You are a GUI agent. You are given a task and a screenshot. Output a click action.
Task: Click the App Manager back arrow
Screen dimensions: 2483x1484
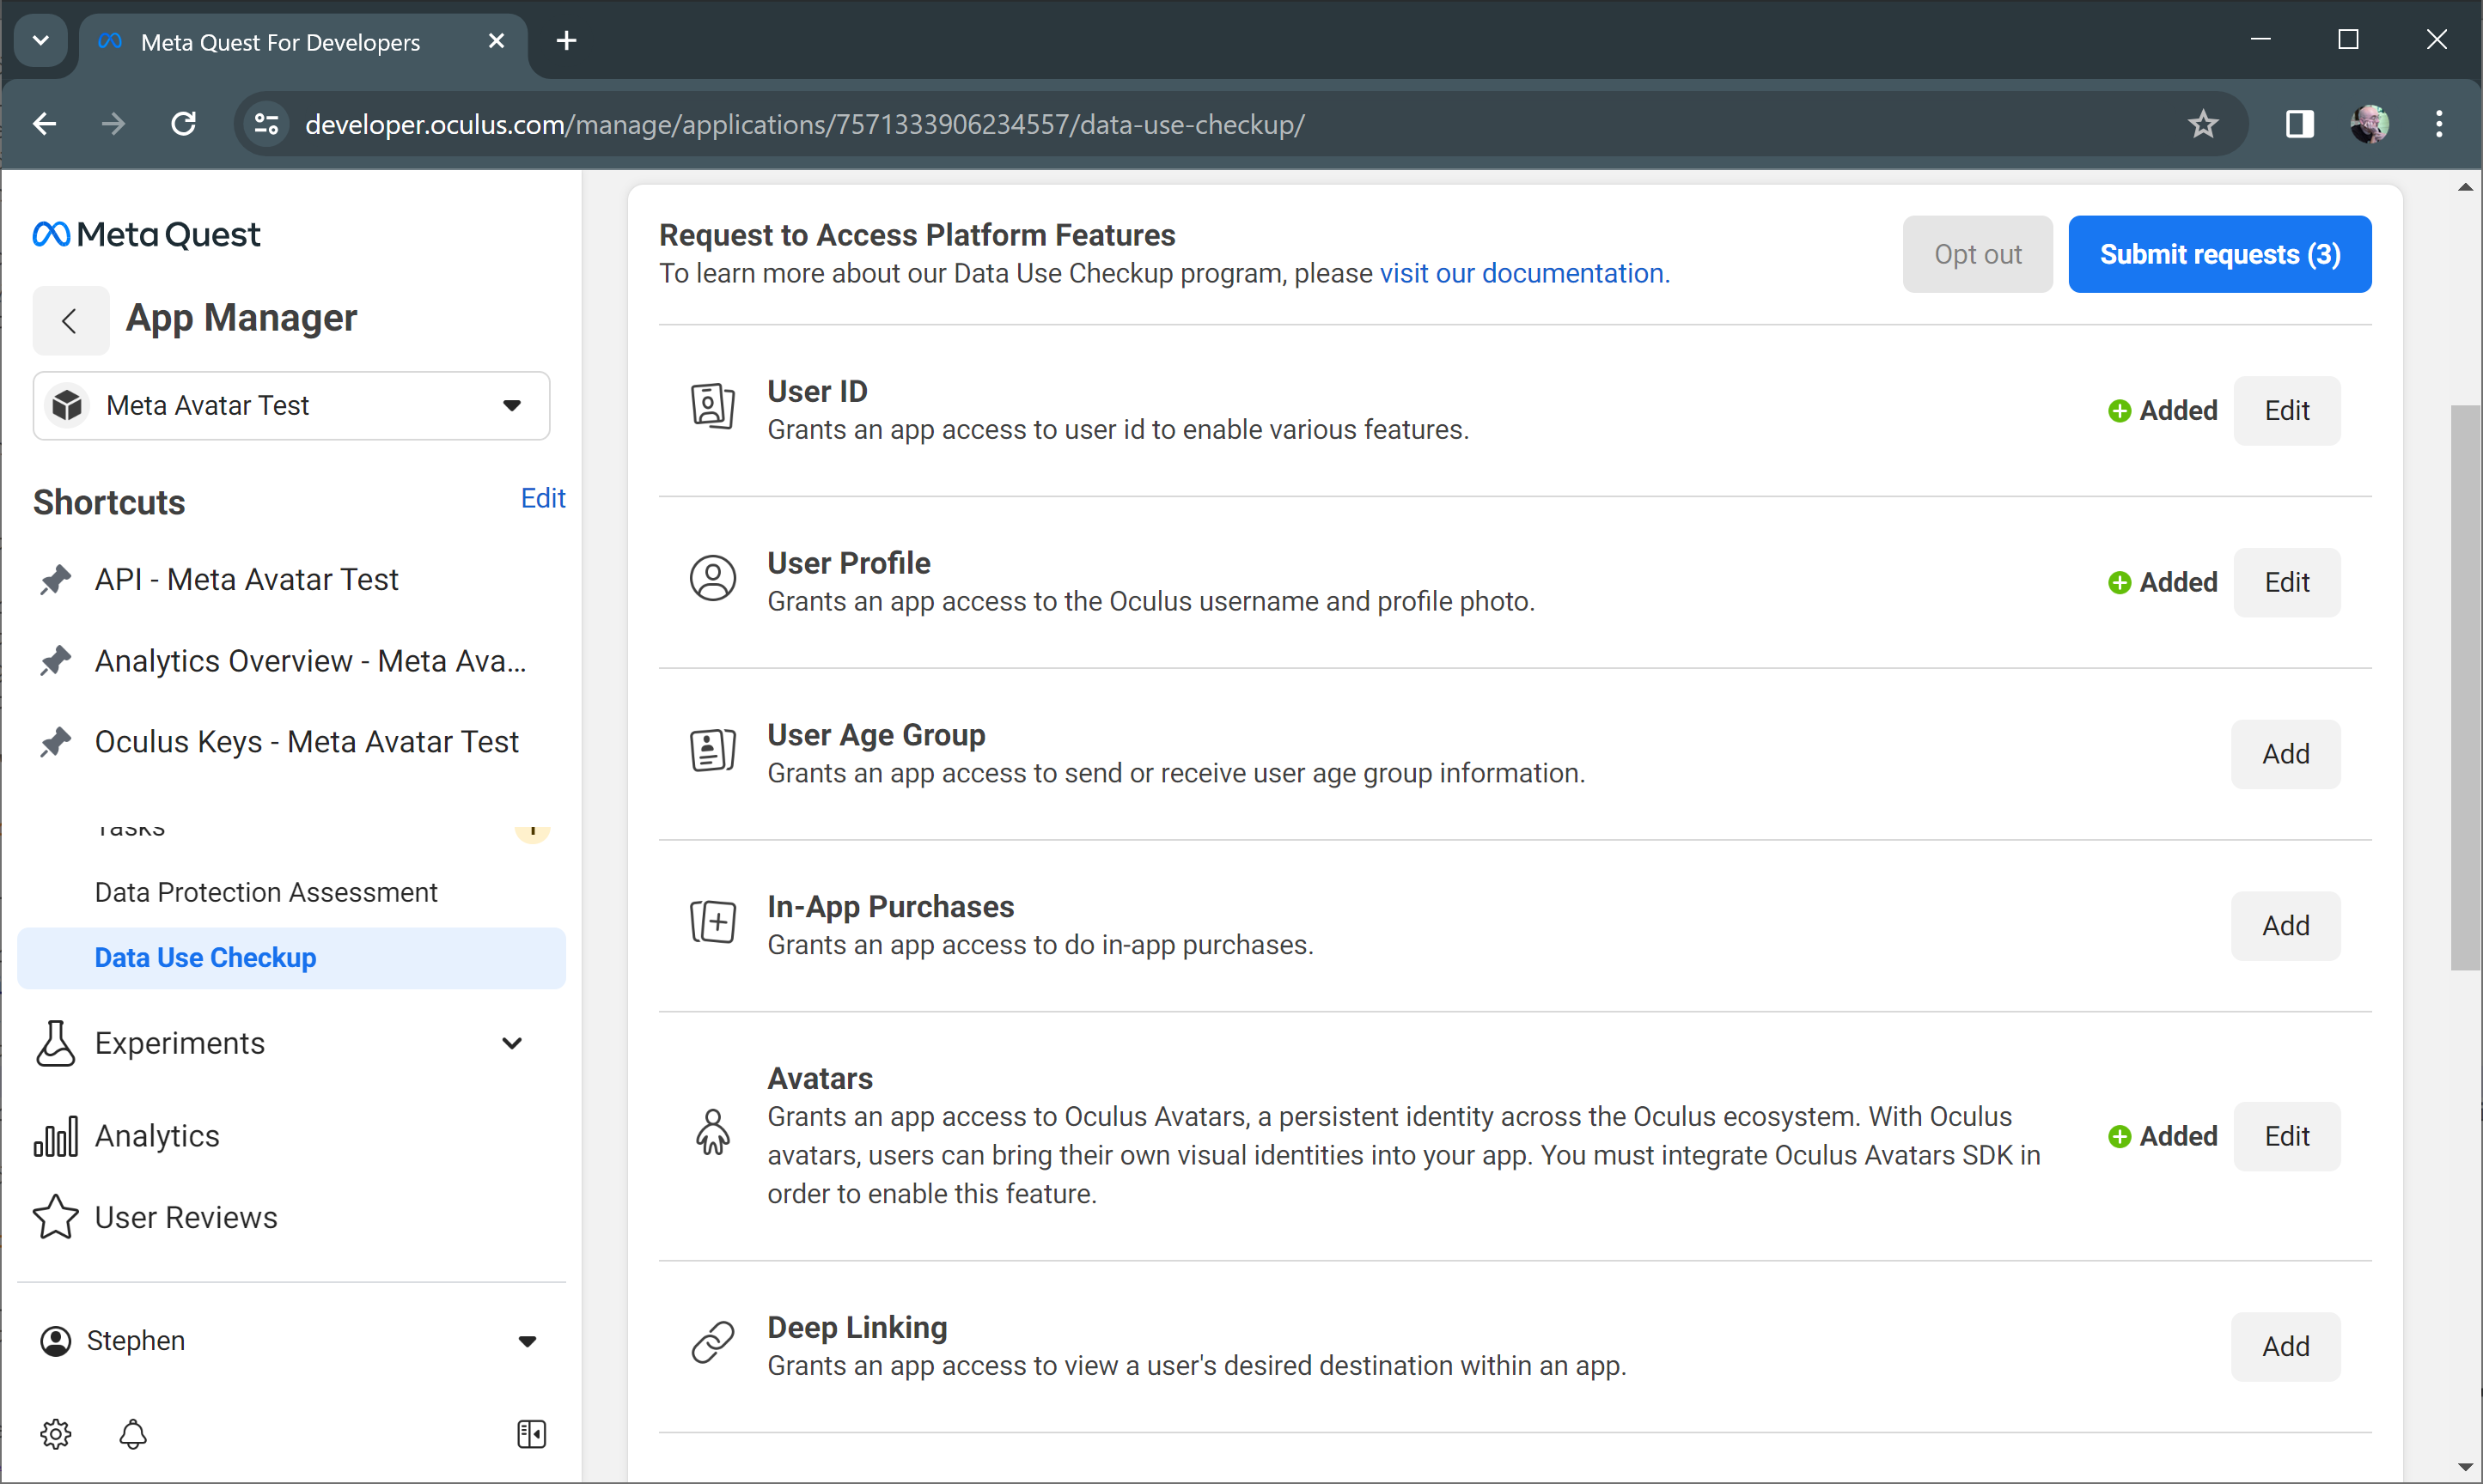(70, 321)
